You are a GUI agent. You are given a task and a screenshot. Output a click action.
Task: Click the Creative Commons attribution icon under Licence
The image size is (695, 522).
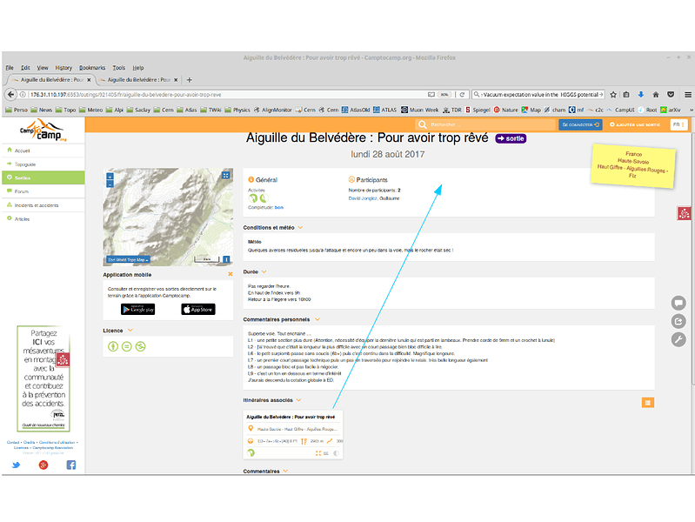(x=113, y=346)
